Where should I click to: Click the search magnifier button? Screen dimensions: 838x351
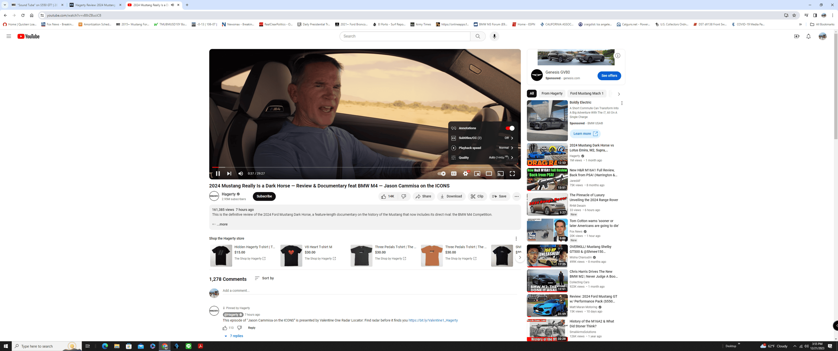pos(478,36)
